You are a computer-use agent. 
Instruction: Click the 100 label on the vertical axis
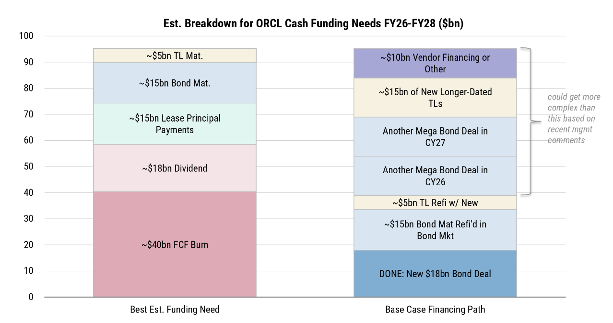pos(27,36)
